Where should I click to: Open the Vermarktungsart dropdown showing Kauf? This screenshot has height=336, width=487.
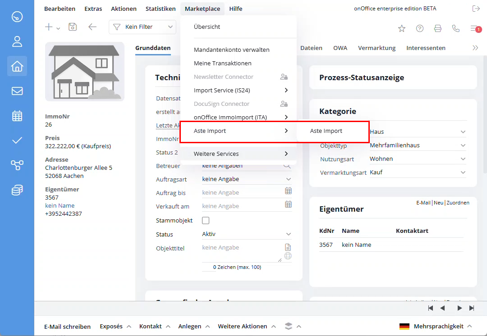coord(417,173)
